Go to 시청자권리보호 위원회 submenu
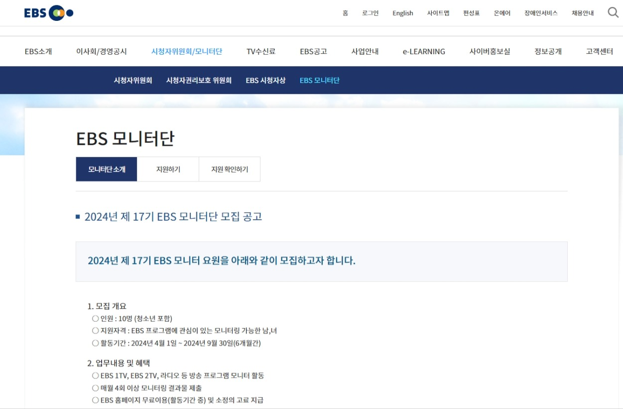The image size is (623, 409). pos(199,80)
